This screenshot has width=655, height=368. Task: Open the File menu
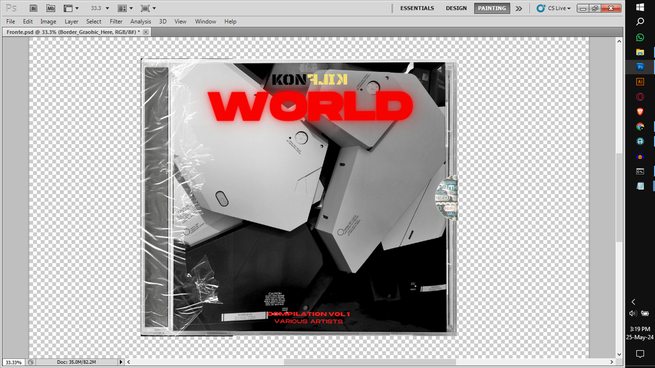[x=10, y=22]
